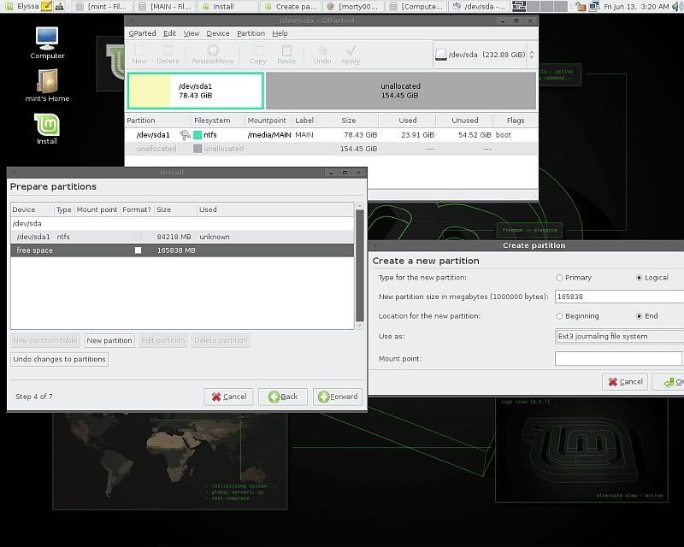Click the up/down arrows of the GParted device selector
684x547 pixels.
coord(532,55)
